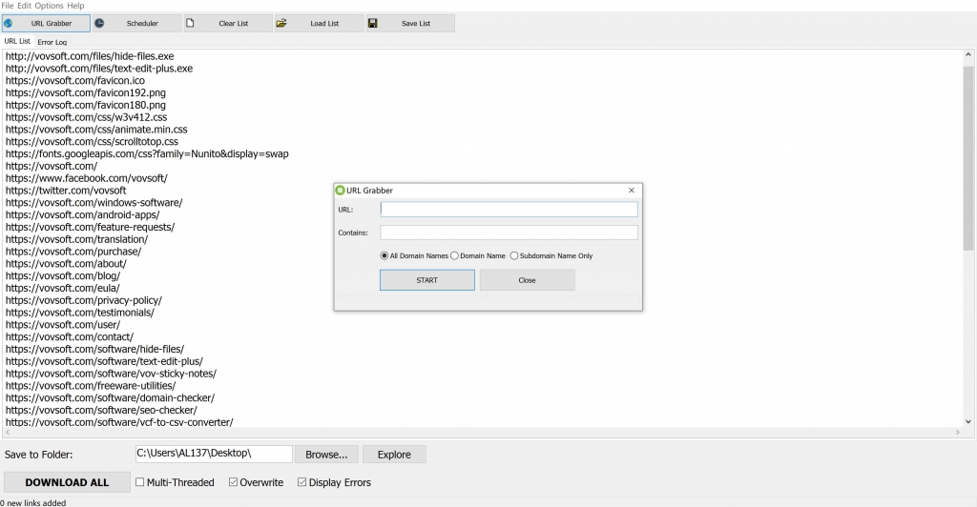Select the domain-checker URL line
Viewport: 977px width, 507px height.
[x=111, y=398]
